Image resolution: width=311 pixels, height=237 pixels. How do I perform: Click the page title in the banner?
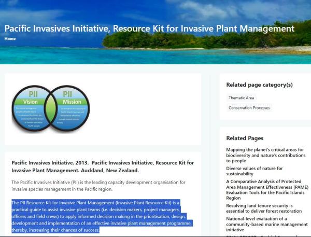(x=149, y=28)
